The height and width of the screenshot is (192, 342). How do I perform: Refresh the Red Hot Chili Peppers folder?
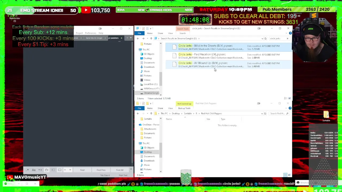pyautogui.click(x=265, y=114)
